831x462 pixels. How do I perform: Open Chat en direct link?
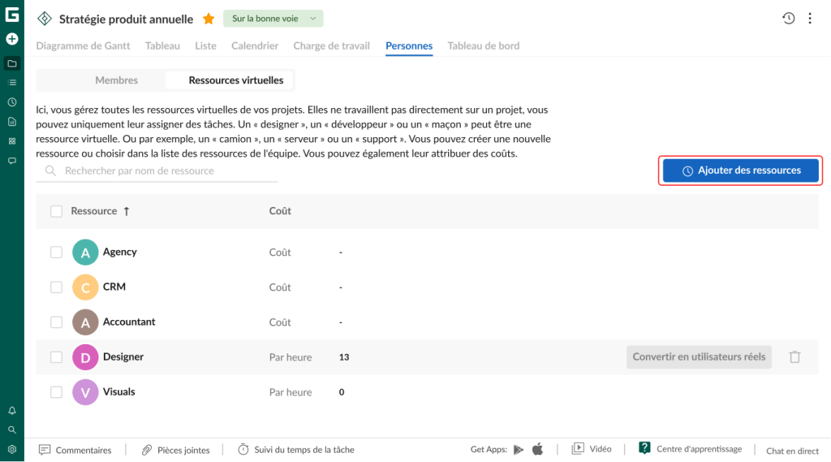tap(792, 451)
